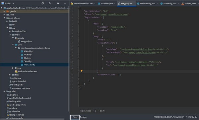Expand the res folder
This screenshot has width=199, height=120.
(13, 68)
